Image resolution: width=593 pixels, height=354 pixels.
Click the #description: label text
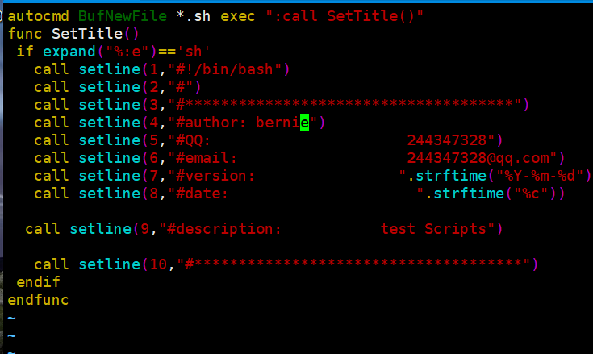coord(224,229)
